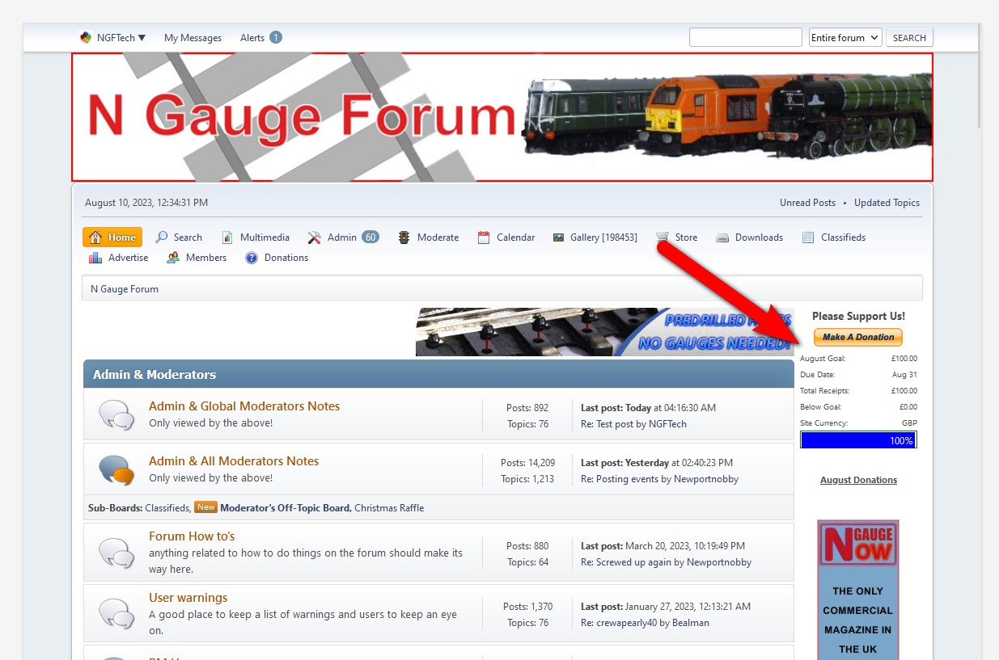Open Store shopping cart icon

click(662, 238)
